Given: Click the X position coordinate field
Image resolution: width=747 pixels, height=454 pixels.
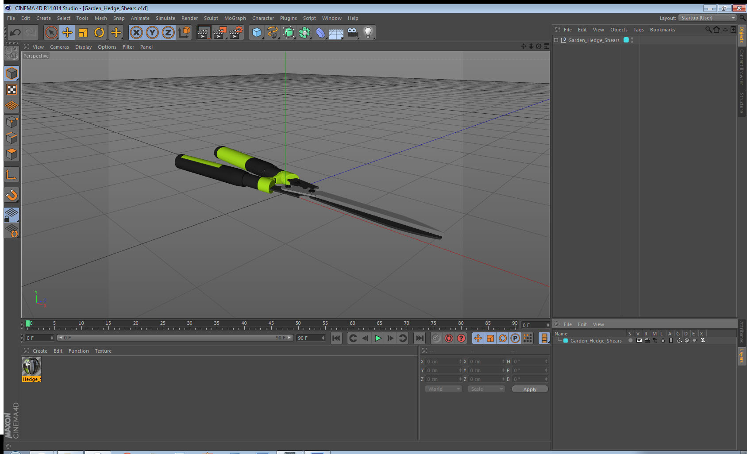Looking at the screenshot, I should 443,362.
